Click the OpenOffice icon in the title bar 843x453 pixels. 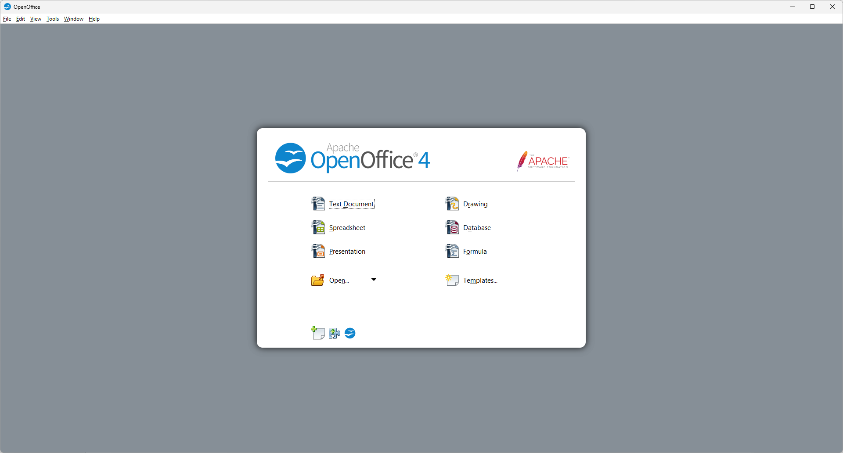pyautogui.click(x=7, y=7)
